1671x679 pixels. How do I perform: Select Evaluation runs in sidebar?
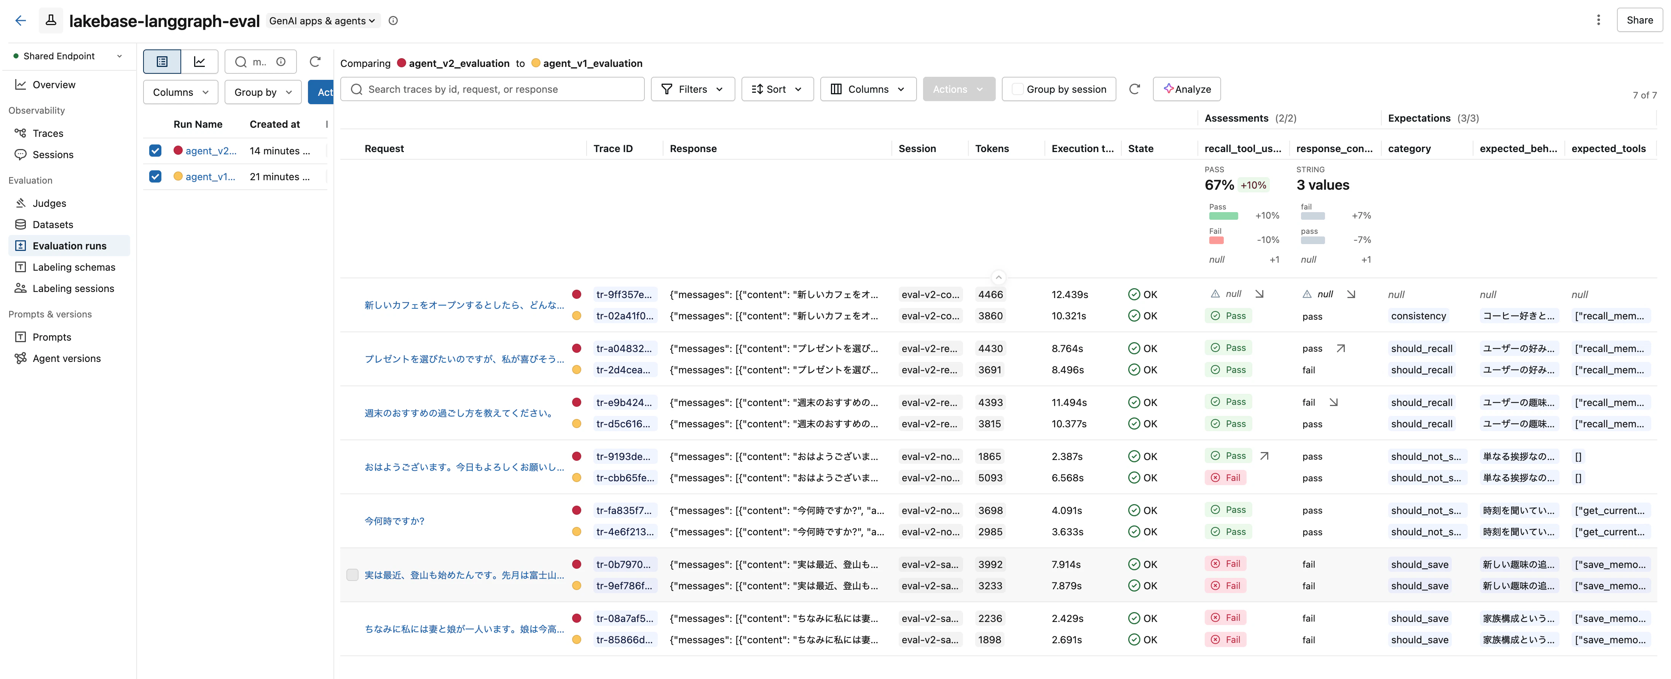coord(69,246)
